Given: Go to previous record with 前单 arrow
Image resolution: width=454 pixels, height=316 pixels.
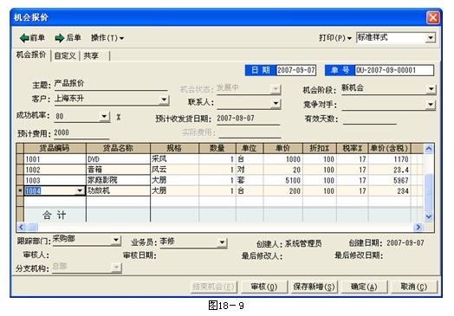Looking at the screenshot, I should click(x=32, y=37).
